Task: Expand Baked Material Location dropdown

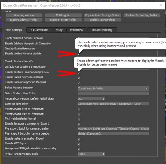Action: tap(113, 88)
